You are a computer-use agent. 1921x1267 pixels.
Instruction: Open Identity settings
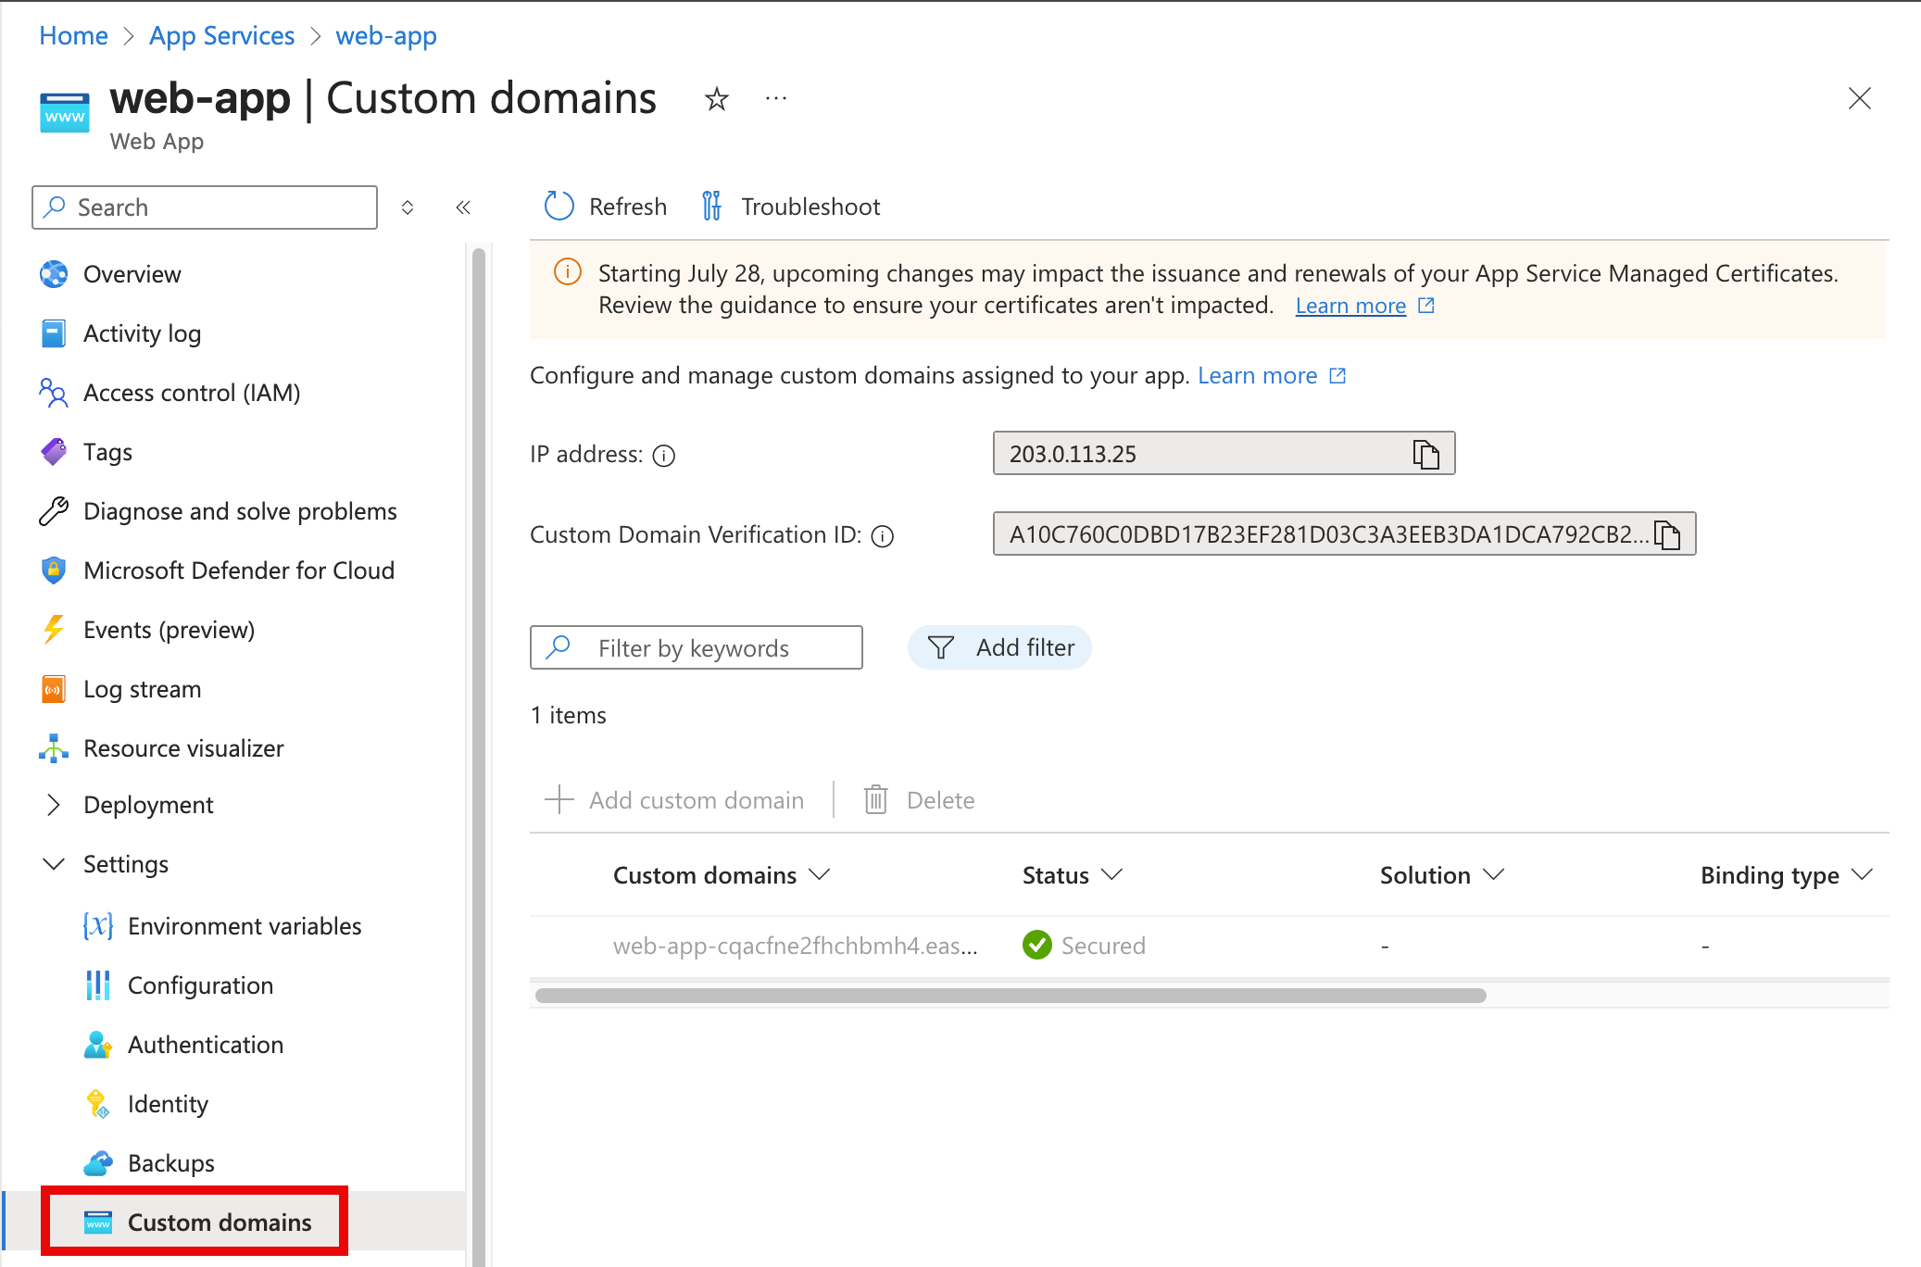[168, 1103]
